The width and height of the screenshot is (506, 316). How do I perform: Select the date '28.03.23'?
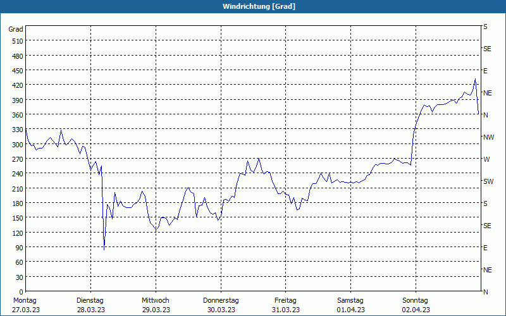pyautogui.click(x=90, y=310)
